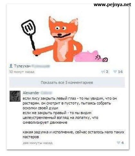Viewport: 135px width, 156px height.
Task: Click the like count number 16
Action: (x=120, y=72)
